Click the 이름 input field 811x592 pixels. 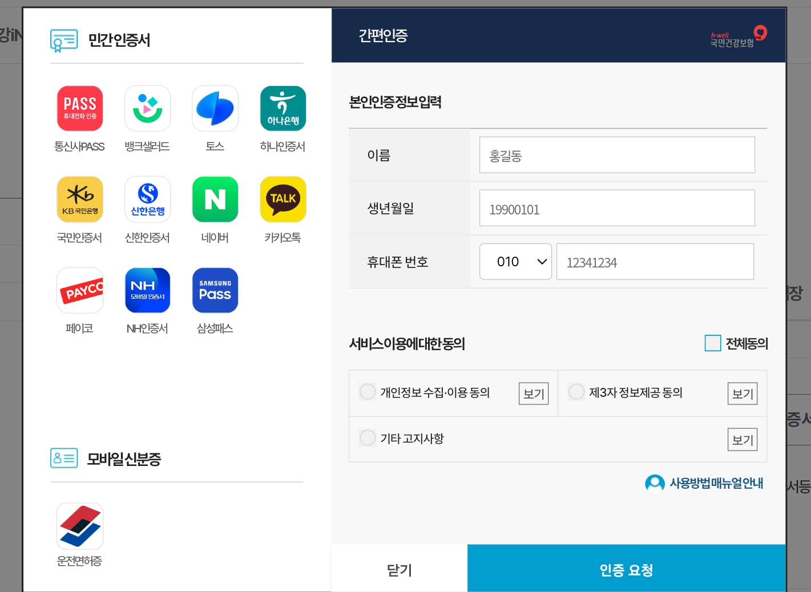(x=617, y=155)
